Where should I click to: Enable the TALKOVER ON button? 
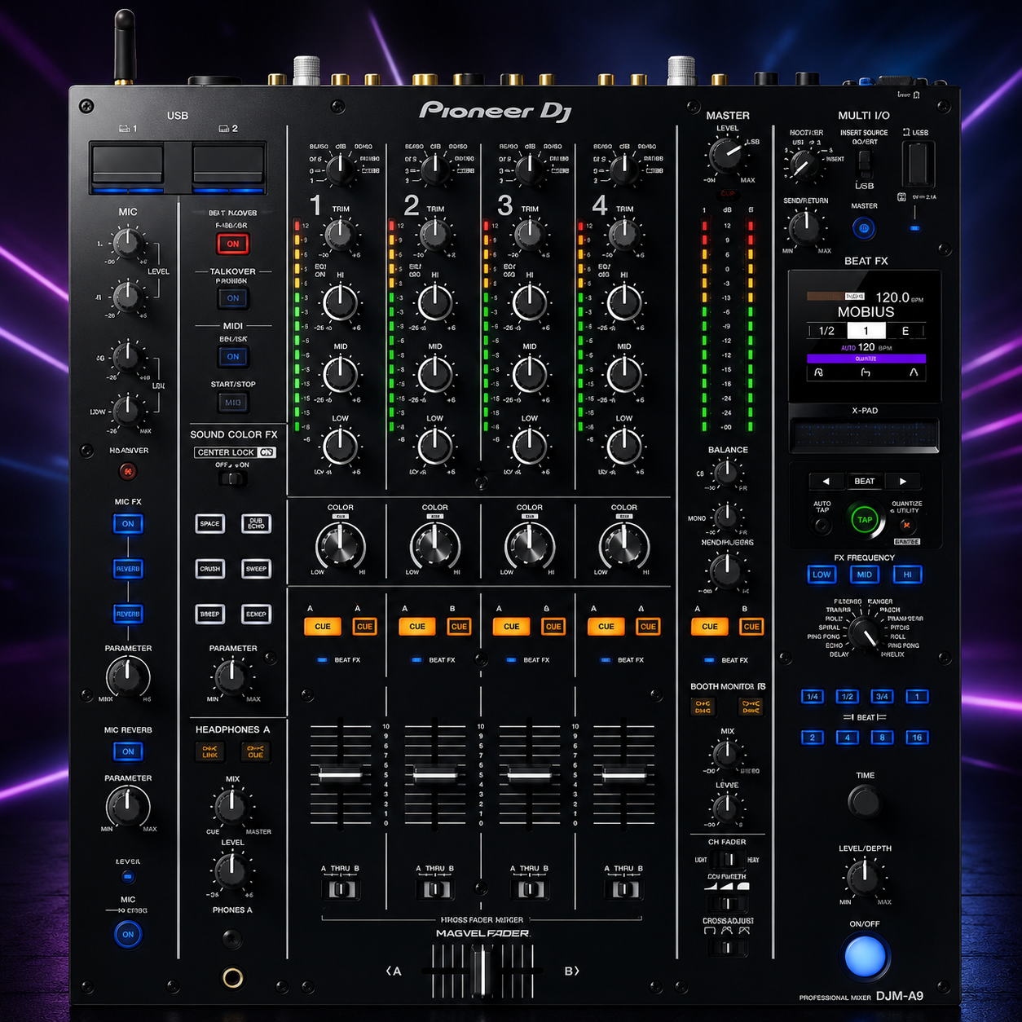(x=233, y=298)
